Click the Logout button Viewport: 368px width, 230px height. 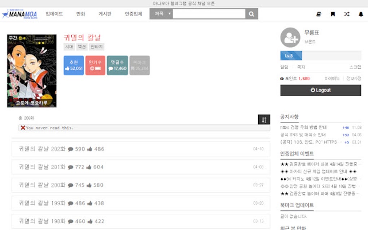tap(321, 90)
